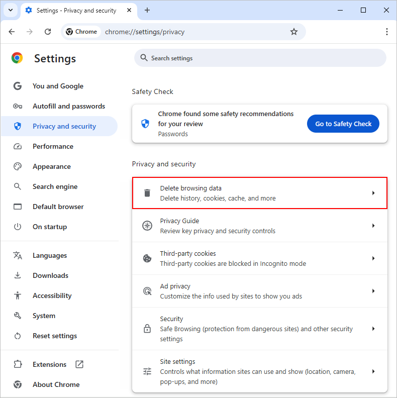The image size is (397, 398).
Task: Click the power icon for On startup
Action: click(x=18, y=227)
